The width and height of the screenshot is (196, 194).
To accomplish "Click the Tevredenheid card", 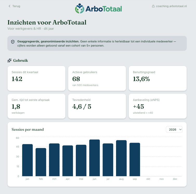I will point(97,106).
